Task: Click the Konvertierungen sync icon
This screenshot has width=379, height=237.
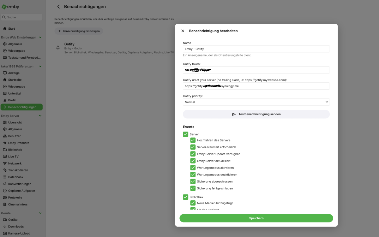Action: [x=5, y=184]
